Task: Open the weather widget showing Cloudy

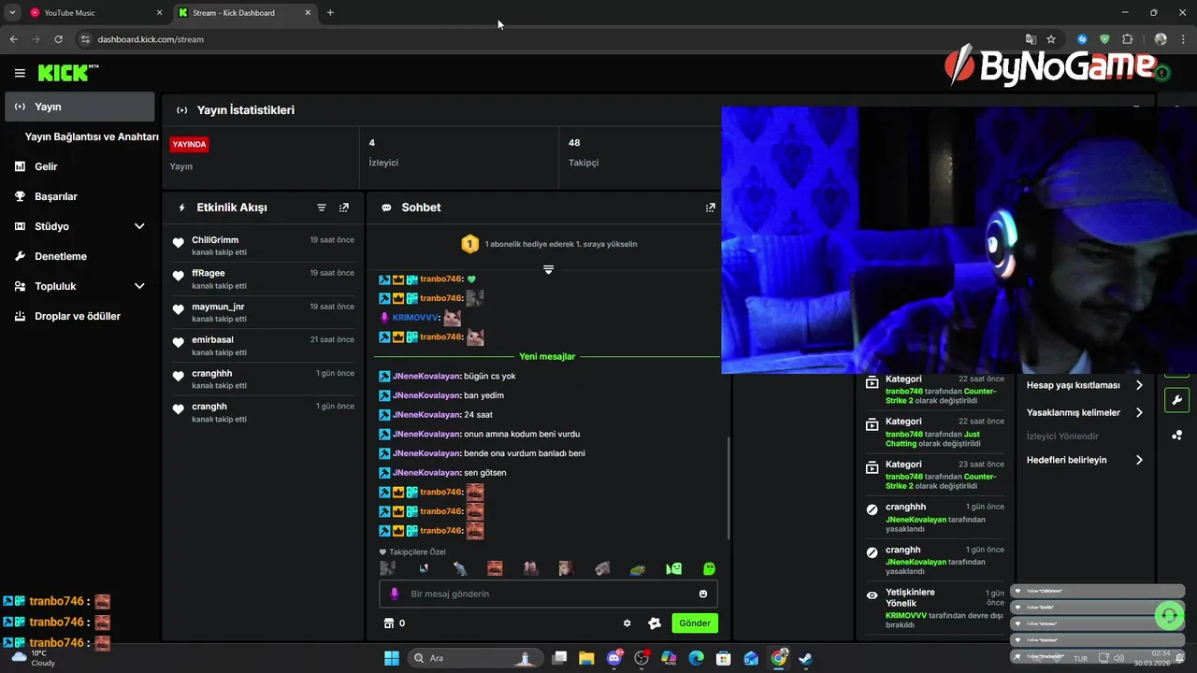Action: pos(33,658)
